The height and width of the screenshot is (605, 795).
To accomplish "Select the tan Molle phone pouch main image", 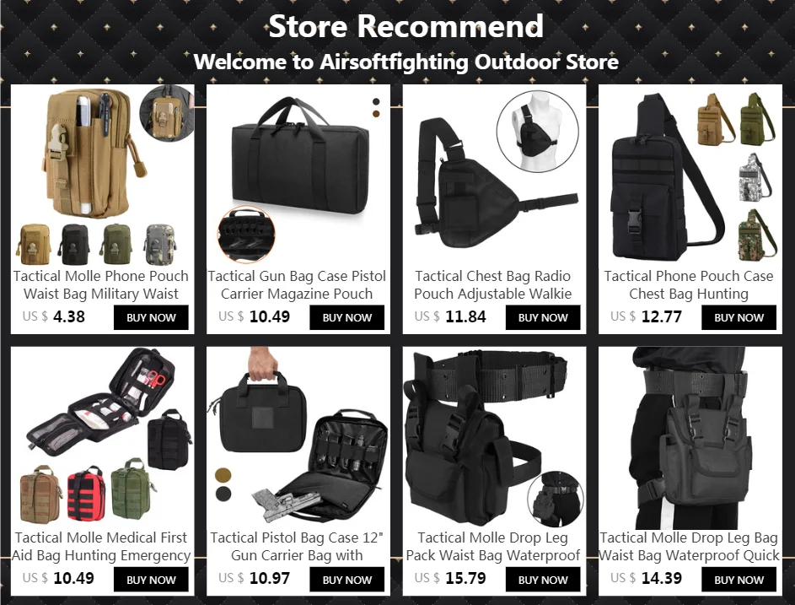I will click(86, 152).
